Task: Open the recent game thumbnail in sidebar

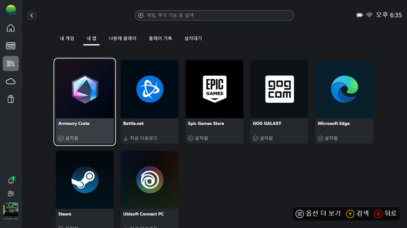Action: pyautogui.click(x=10, y=210)
